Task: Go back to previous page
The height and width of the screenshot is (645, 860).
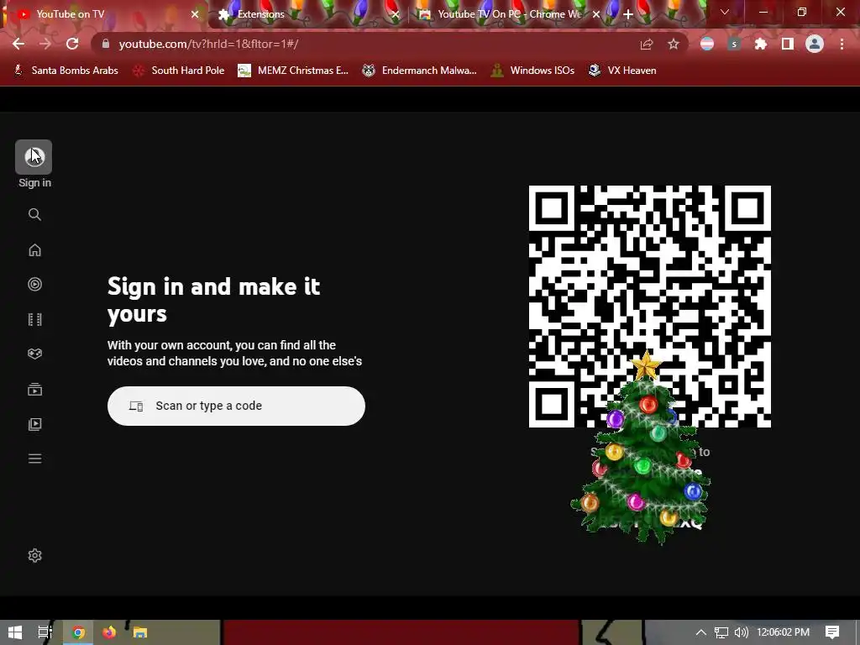Action: [x=18, y=44]
